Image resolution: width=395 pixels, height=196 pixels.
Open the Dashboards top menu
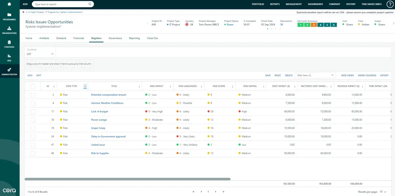pyautogui.click(x=316, y=4)
